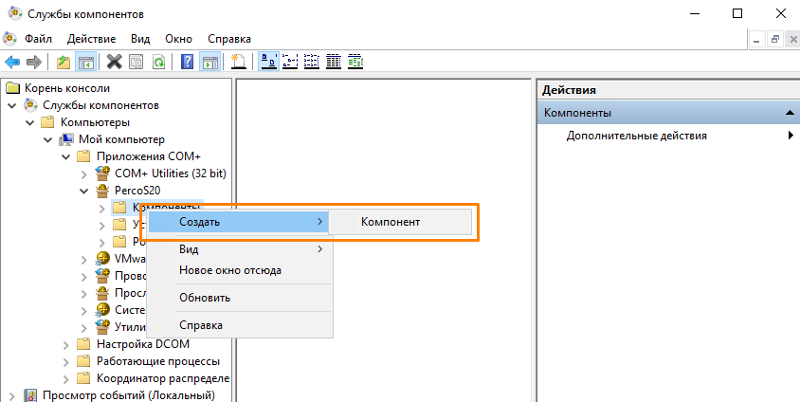Open the Действие menu

click(x=91, y=39)
